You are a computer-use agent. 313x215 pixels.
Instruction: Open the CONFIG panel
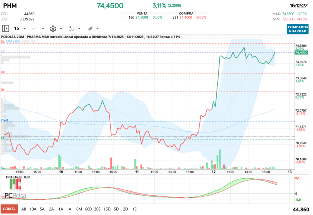10,209
